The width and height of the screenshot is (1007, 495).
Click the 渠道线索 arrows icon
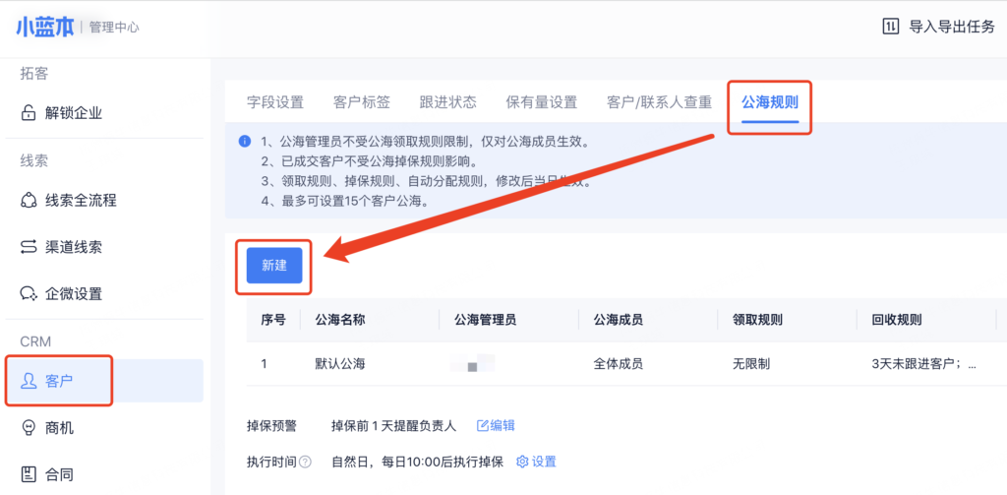pyautogui.click(x=29, y=247)
